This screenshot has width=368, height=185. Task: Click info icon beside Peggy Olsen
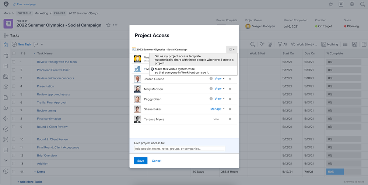pyautogui.click(x=211, y=99)
